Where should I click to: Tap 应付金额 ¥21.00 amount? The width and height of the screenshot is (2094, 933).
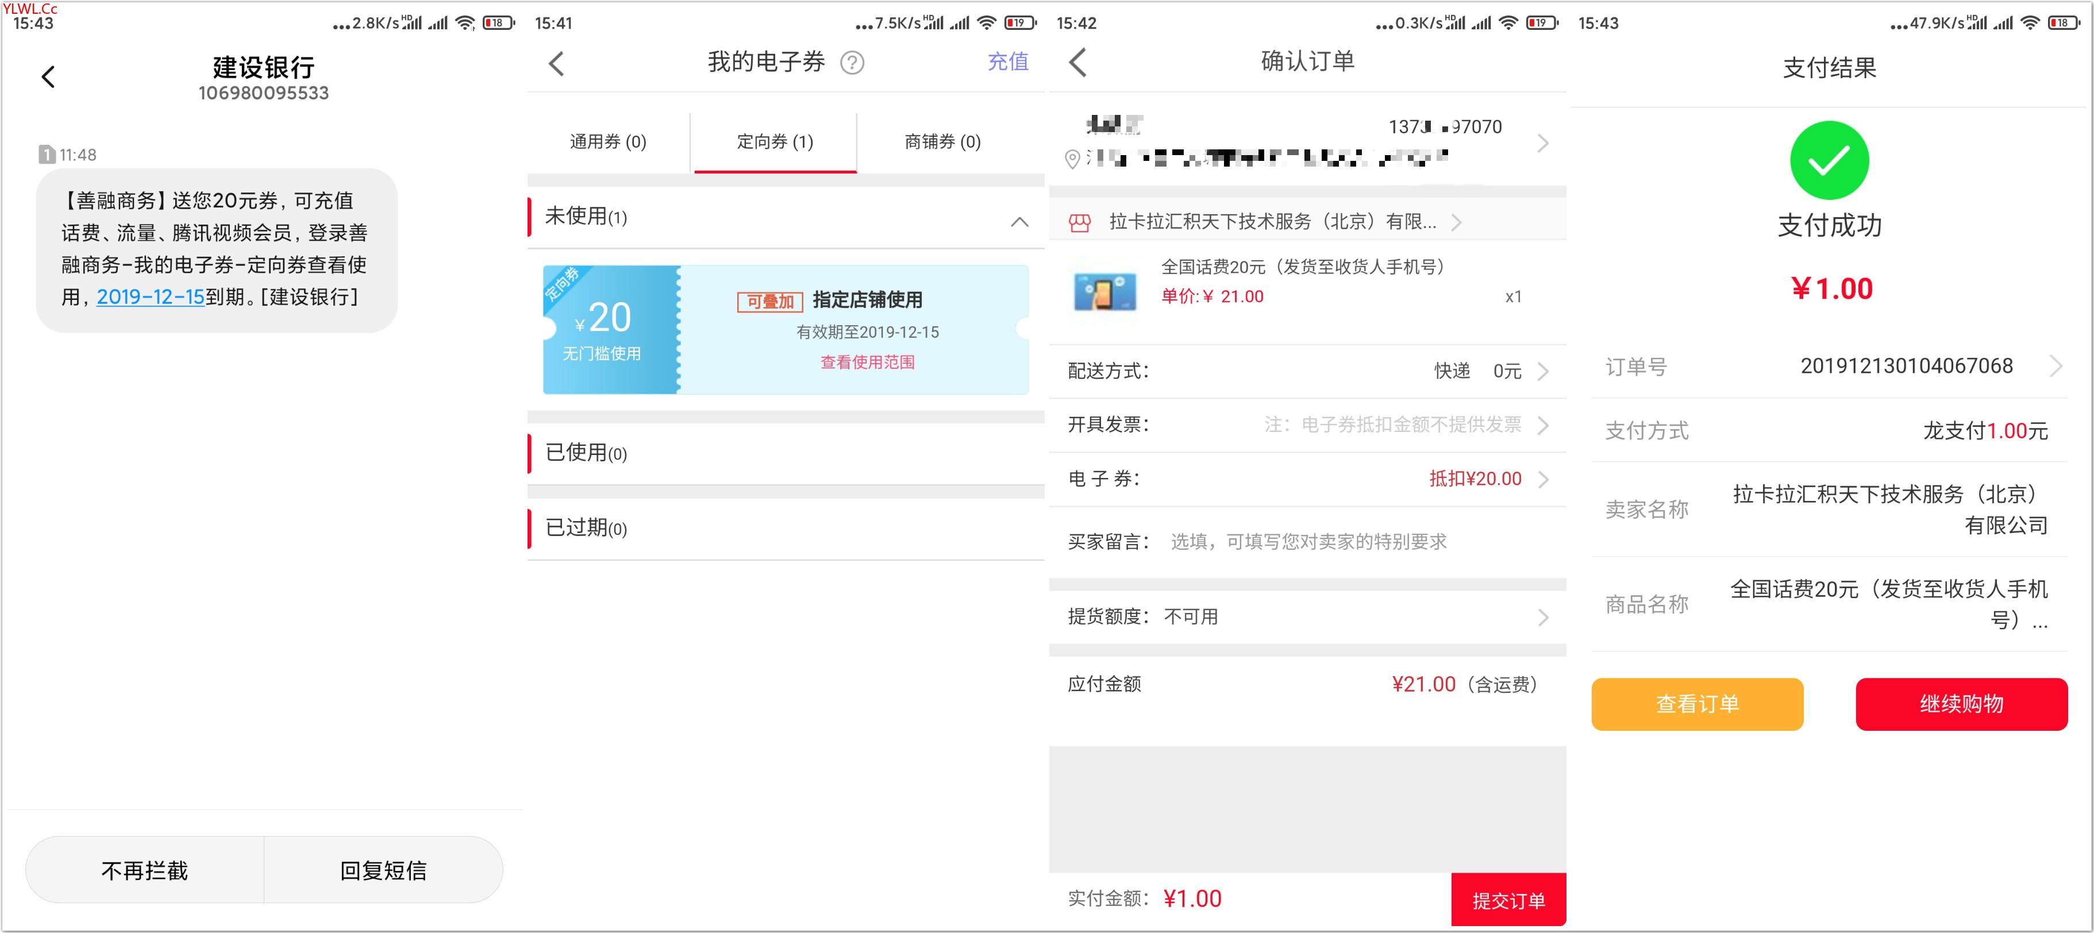[x=1423, y=684]
